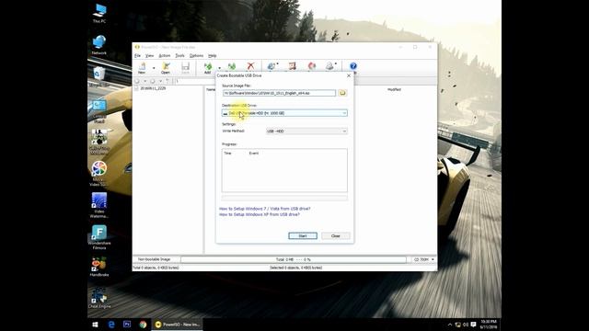This screenshot has height=331, width=589.
Task: Open the Movavi Video Suite desktop icon
Action: (99, 174)
